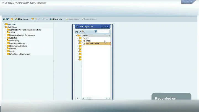Click the Documentation button
The image size is (199, 112).
click(89, 19)
